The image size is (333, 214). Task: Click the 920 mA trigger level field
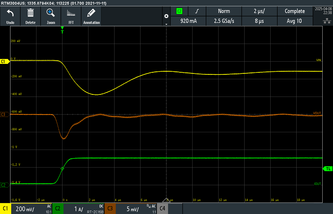[x=188, y=21]
